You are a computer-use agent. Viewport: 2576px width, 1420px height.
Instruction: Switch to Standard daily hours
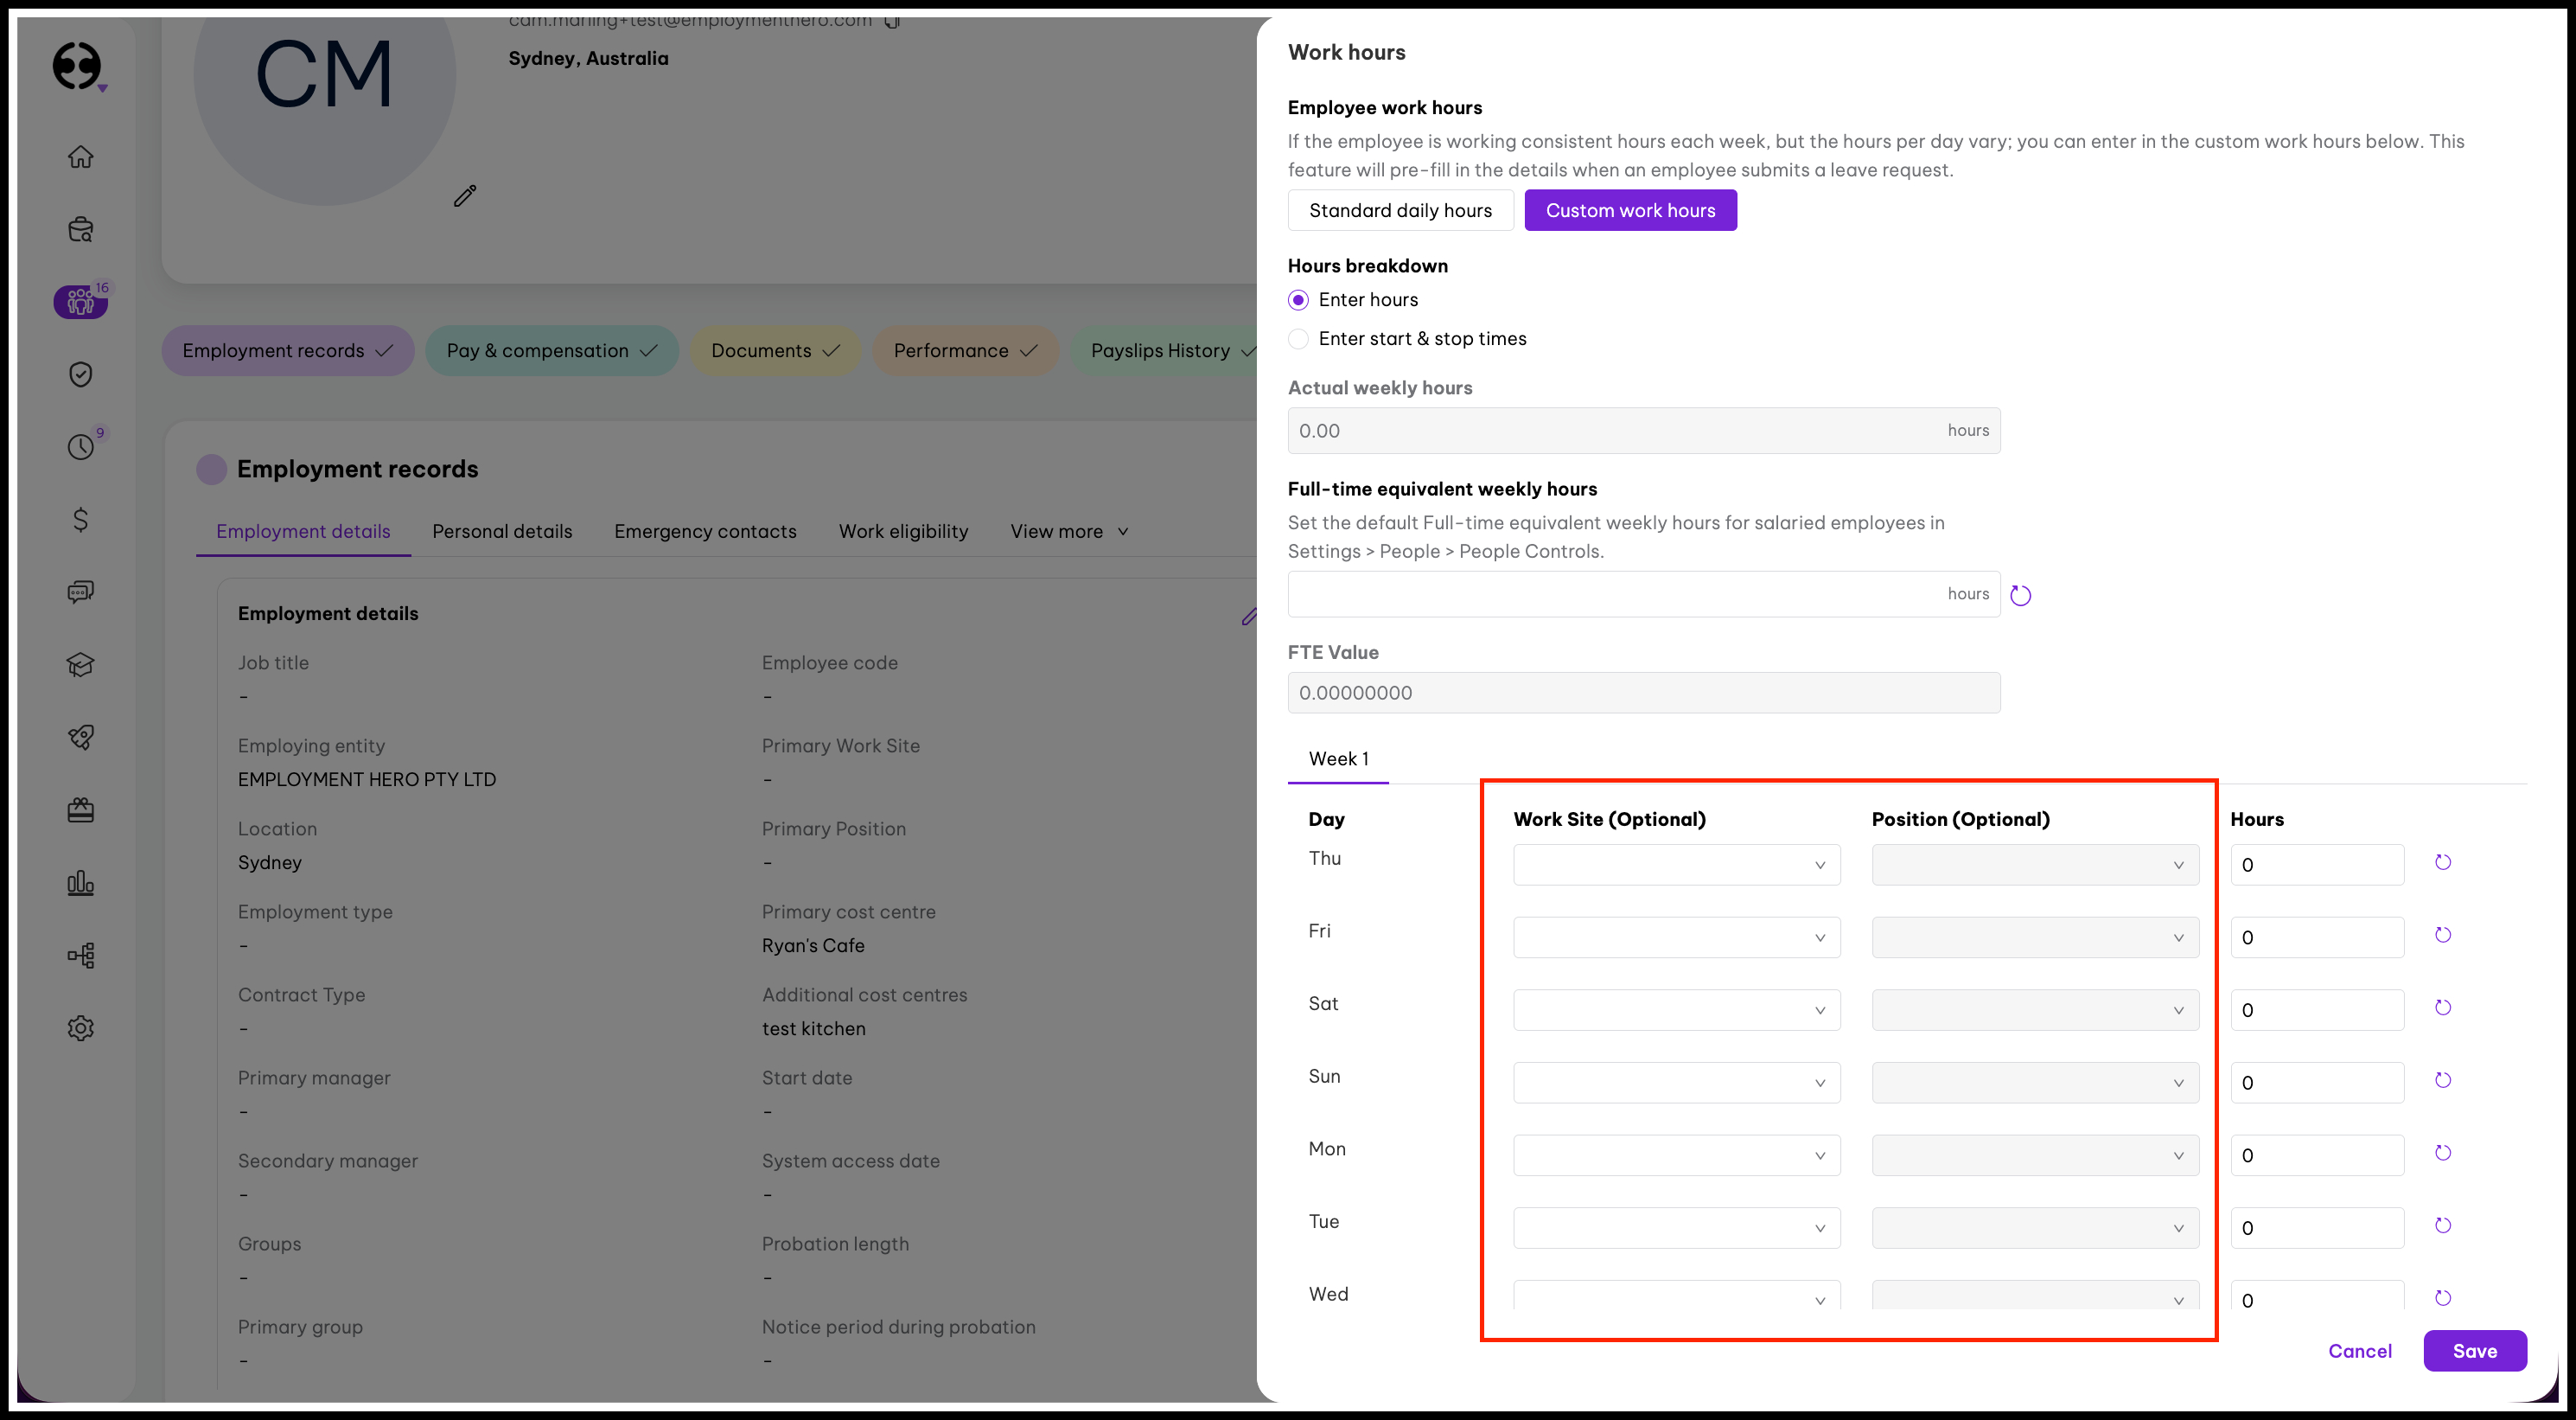pos(1400,210)
